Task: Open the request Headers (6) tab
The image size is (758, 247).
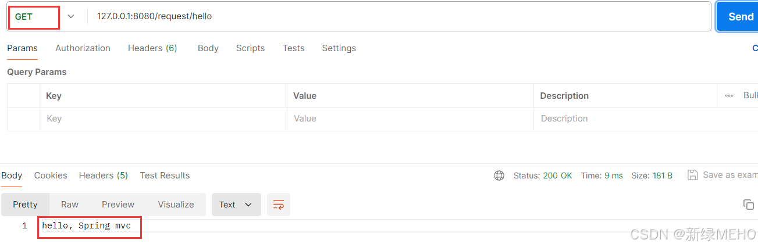Action: coord(152,48)
